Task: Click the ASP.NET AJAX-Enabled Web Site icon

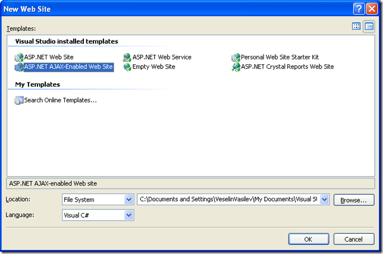Action: pos(19,67)
